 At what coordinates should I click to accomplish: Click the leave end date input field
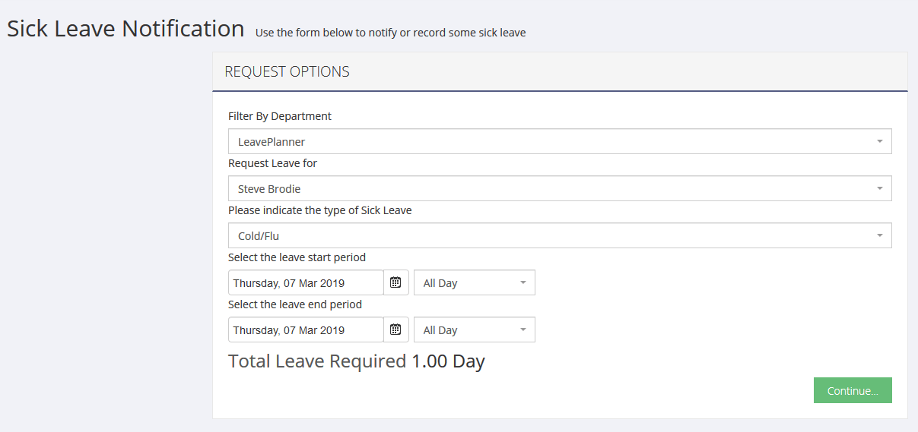coord(306,330)
